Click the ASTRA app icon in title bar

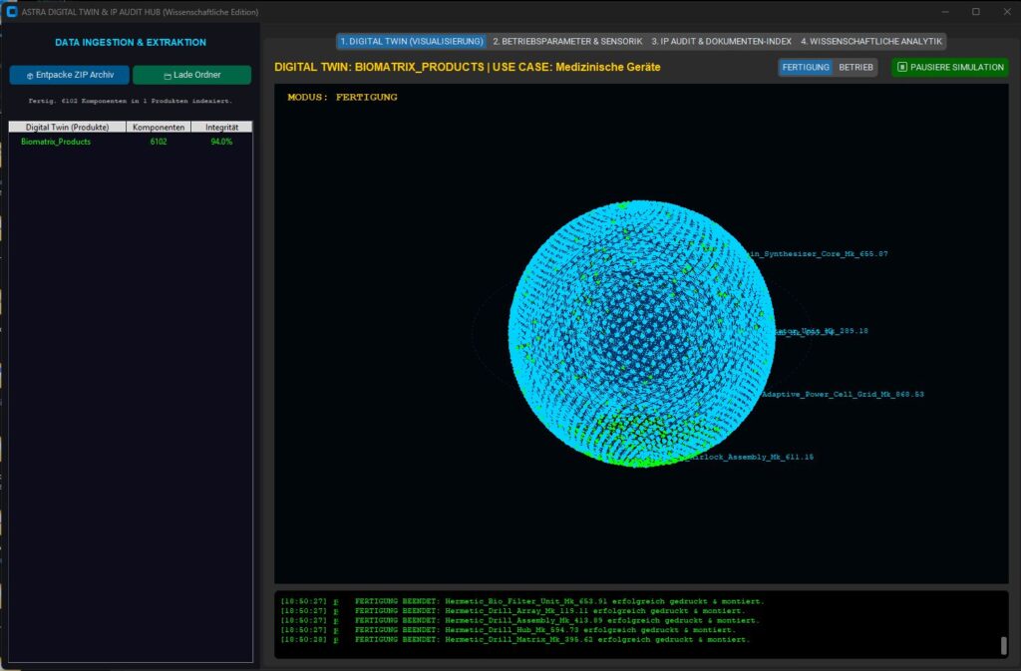point(12,12)
